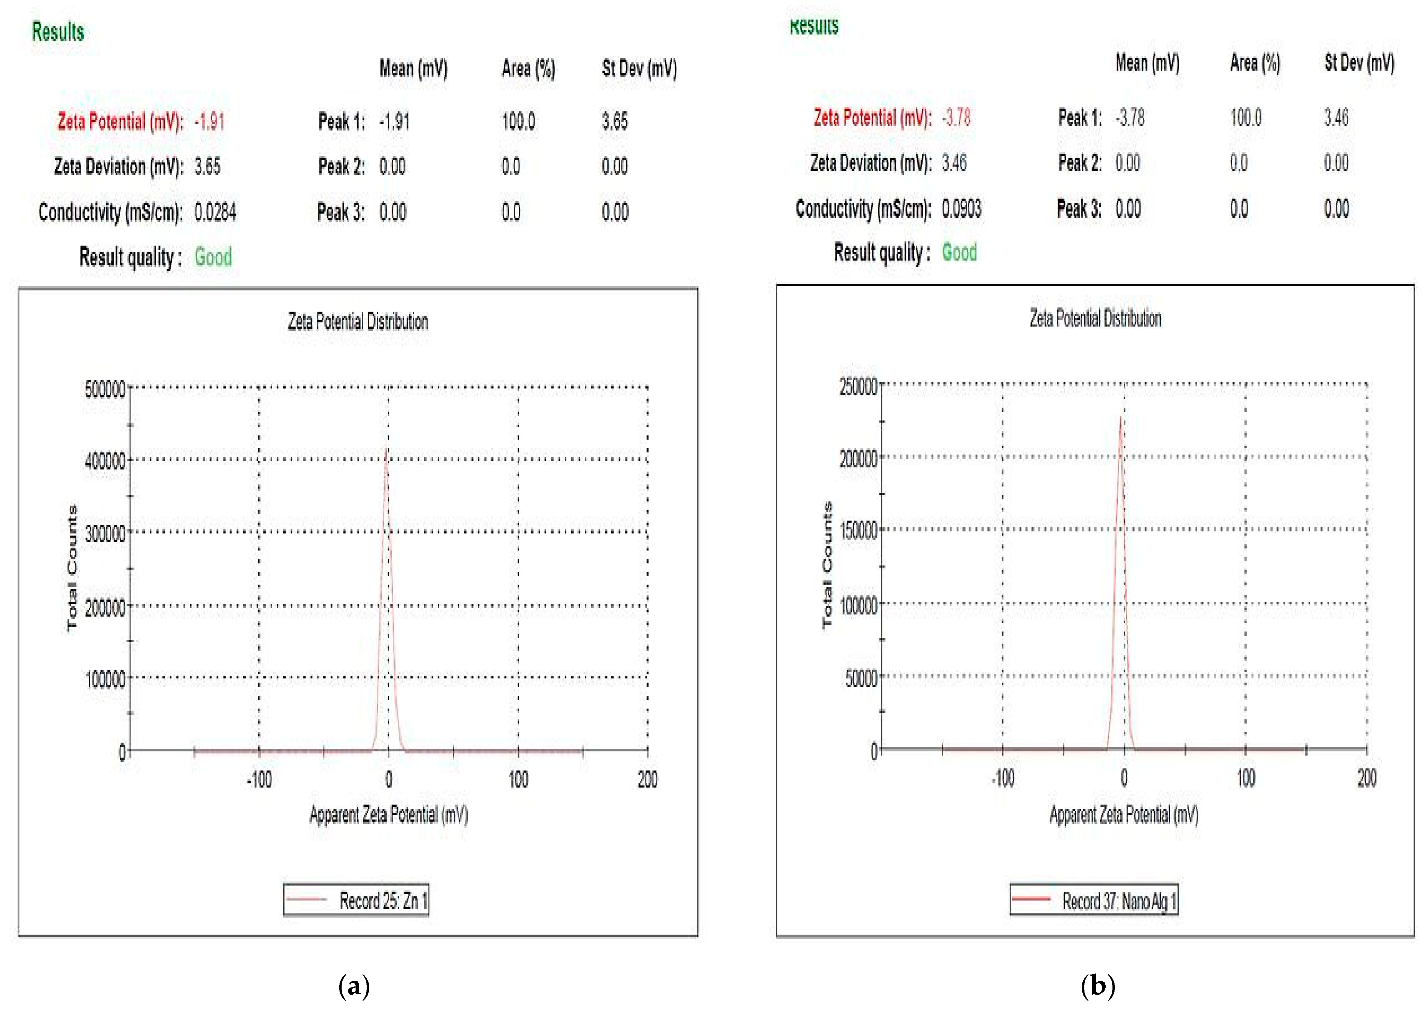Click the green Good quality in left panel
Viewport: 1423px width, 1010px height.
(213, 257)
